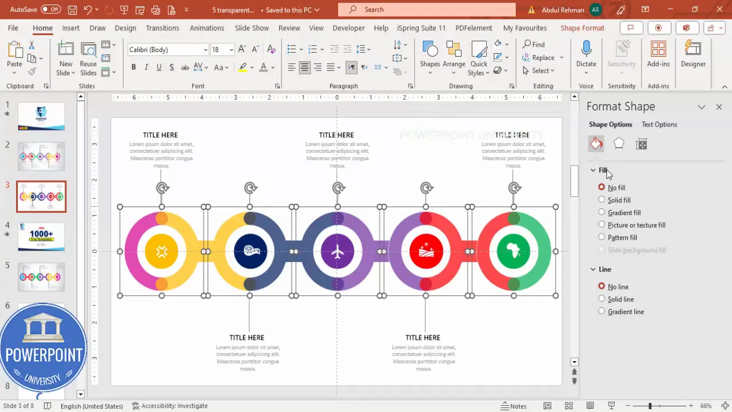Apply bold formatting to text

coord(133,67)
